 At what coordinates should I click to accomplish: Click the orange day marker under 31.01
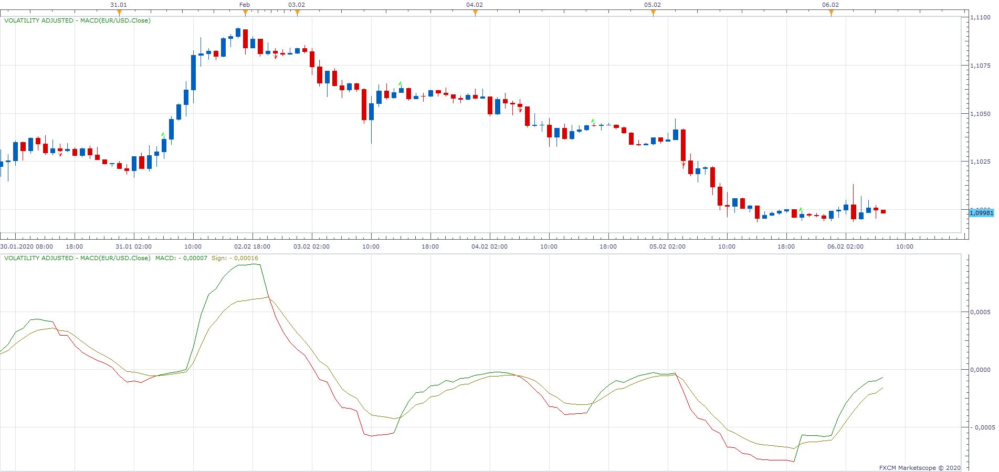pos(119,13)
